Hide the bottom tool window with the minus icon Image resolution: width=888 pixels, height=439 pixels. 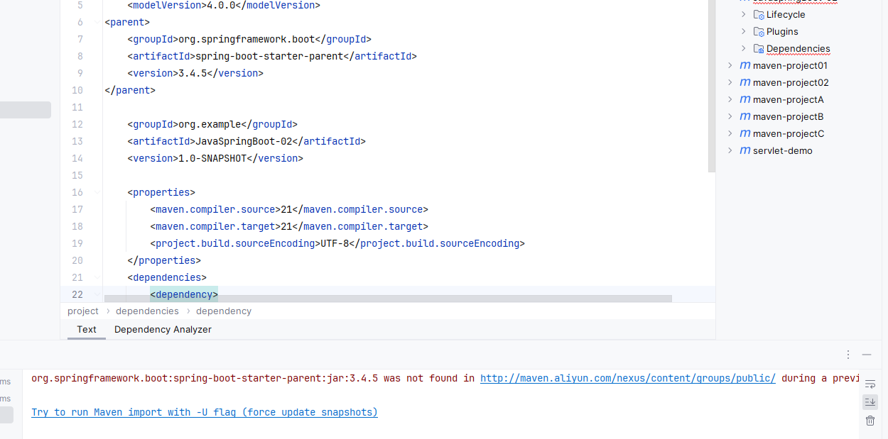pyautogui.click(x=867, y=355)
